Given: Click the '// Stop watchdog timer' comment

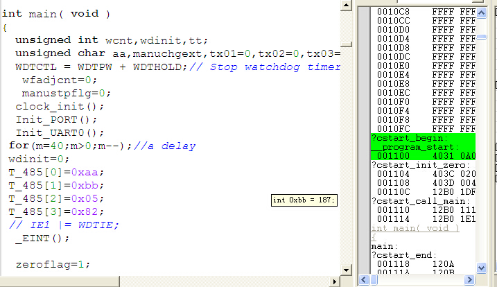Looking at the screenshot, I should [x=265, y=67].
